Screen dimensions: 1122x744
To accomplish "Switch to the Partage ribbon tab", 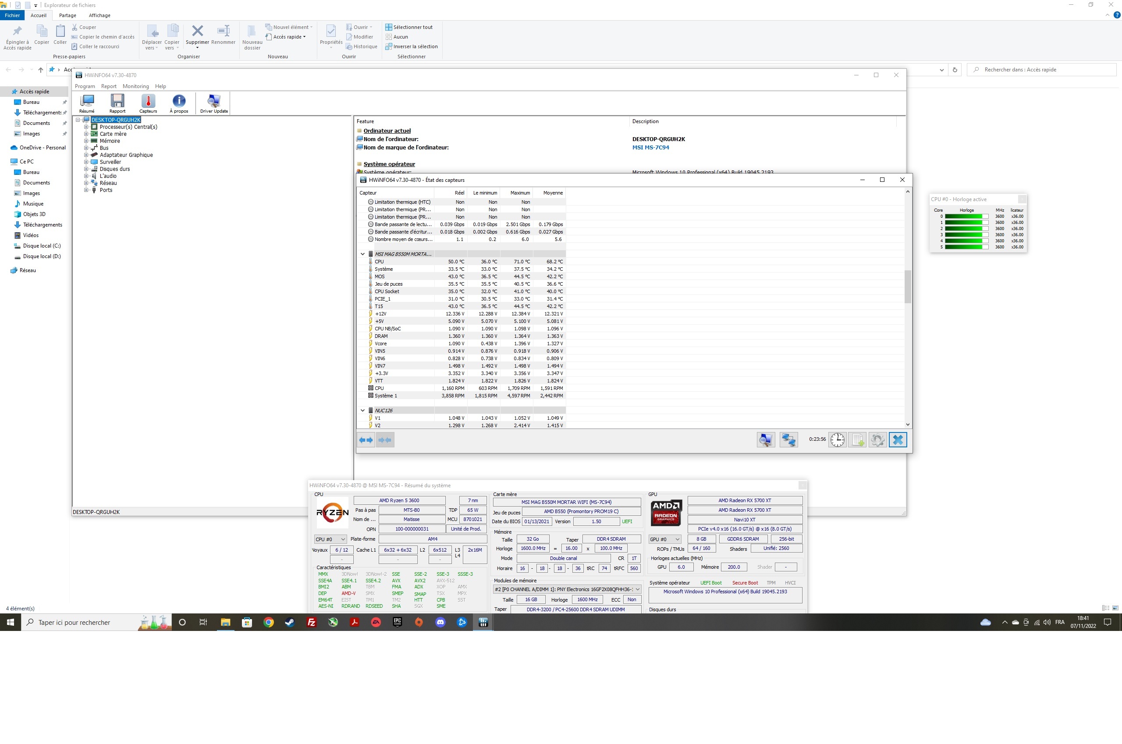I will 67,15.
